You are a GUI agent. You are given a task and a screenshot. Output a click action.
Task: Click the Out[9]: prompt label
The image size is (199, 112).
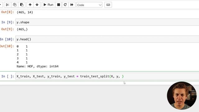7,29
